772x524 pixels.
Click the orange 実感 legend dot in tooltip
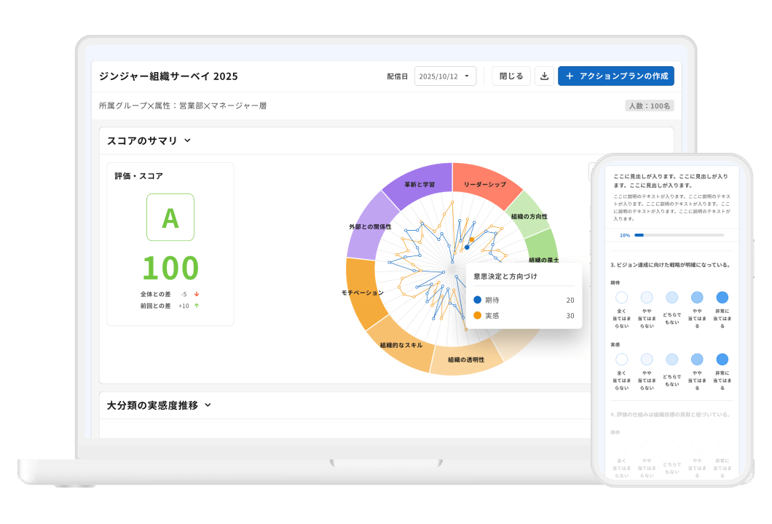pyautogui.click(x=478, y=316)
